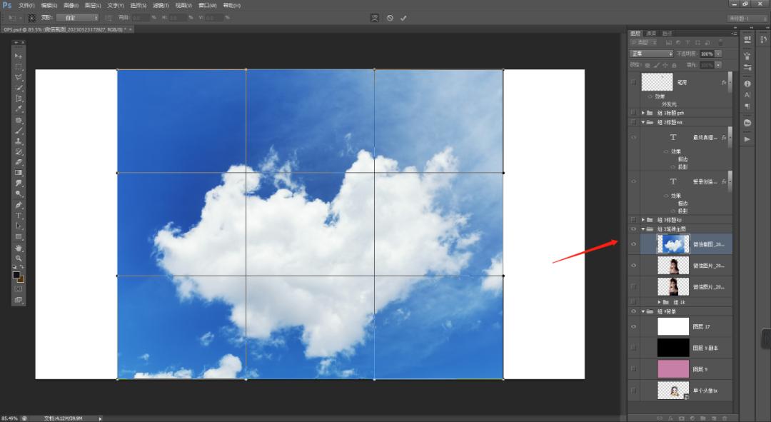Click the foreground color swatch
This screenshot has height=422, width=771.
click(x=16, y=275)
